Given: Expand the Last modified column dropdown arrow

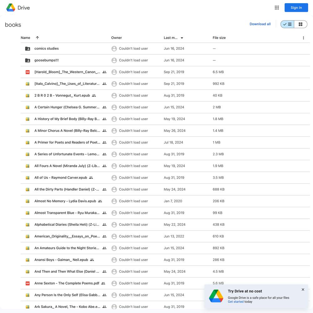Looking at the screenshot, I should point(182,38).
